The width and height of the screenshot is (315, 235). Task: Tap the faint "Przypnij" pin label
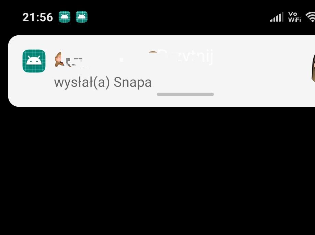[185, 57]
